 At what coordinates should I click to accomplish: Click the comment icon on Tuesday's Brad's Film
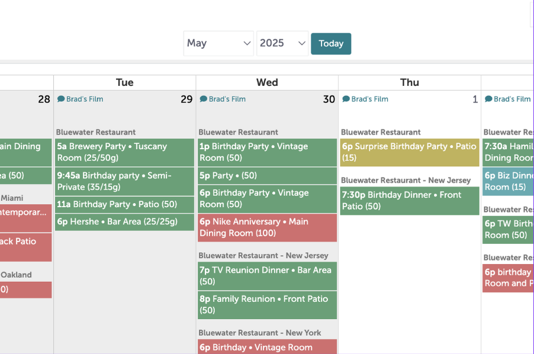[x=61, y=99]
